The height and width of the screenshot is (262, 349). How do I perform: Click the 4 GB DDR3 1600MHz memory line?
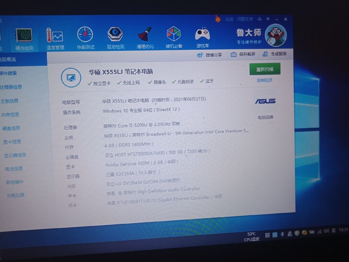coord(129,145)
